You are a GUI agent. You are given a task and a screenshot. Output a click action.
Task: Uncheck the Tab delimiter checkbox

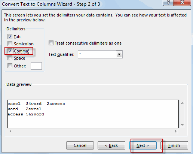tap(10, 37)
